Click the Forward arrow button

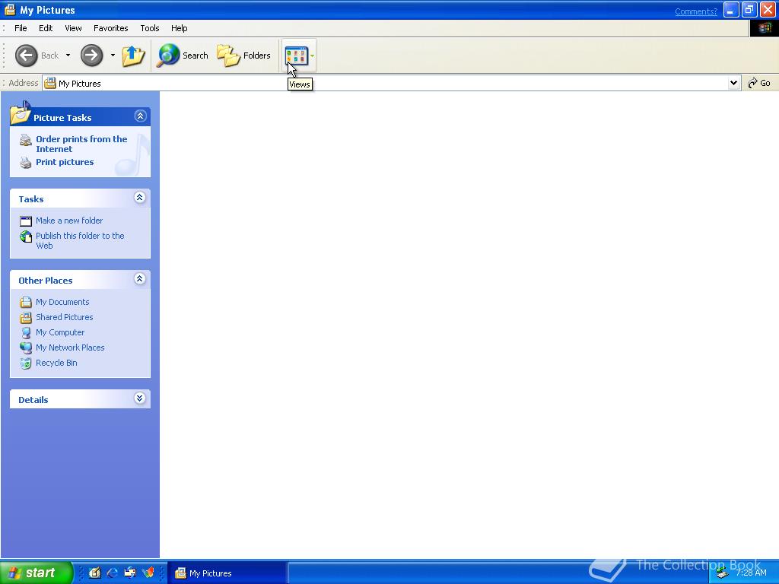coord(92,55)
